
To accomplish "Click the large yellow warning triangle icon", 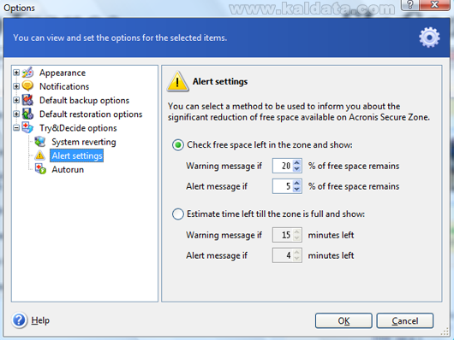I will click(x=177, y=81).
